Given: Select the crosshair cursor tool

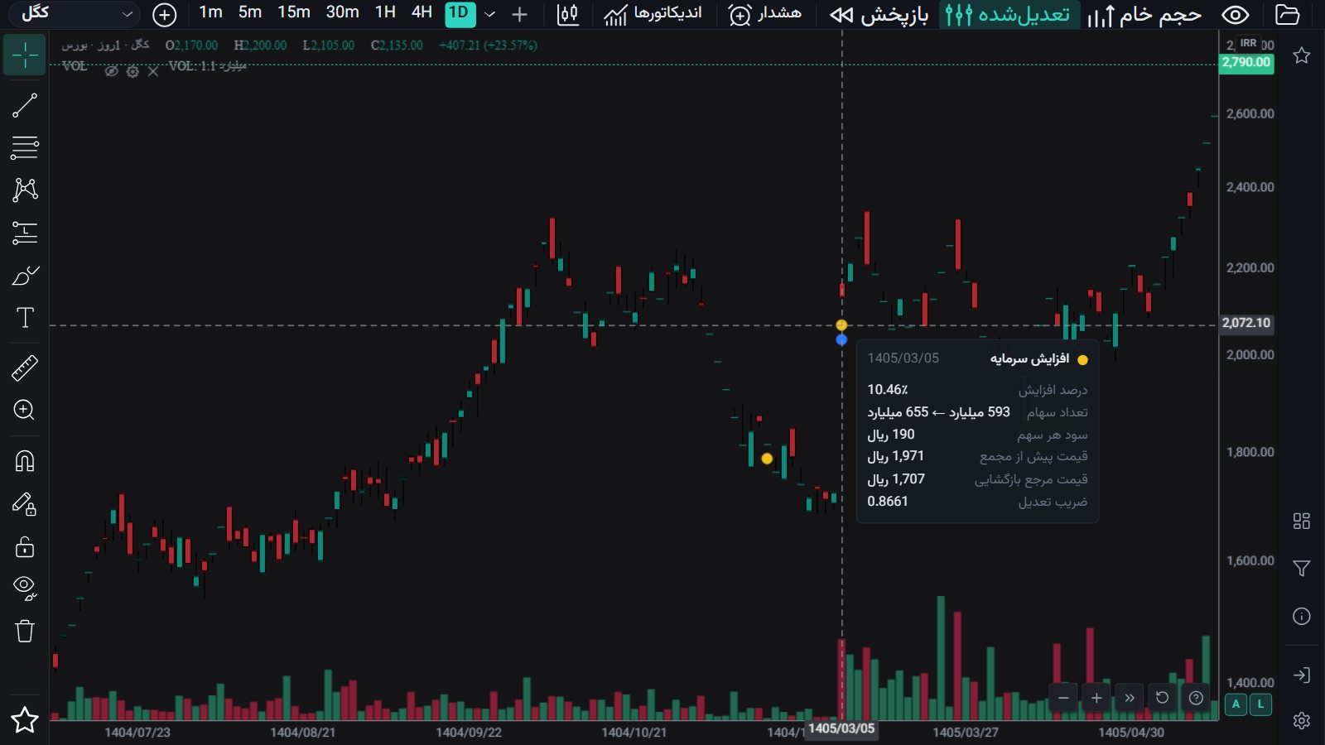Looking at the screenshot, I should [x=25, y=55].
